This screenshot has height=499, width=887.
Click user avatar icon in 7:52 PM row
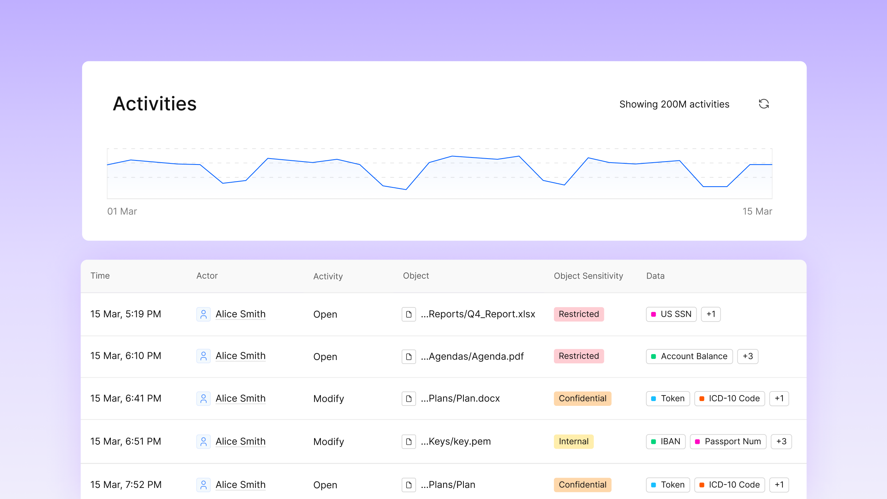click(x=203, y=485)
